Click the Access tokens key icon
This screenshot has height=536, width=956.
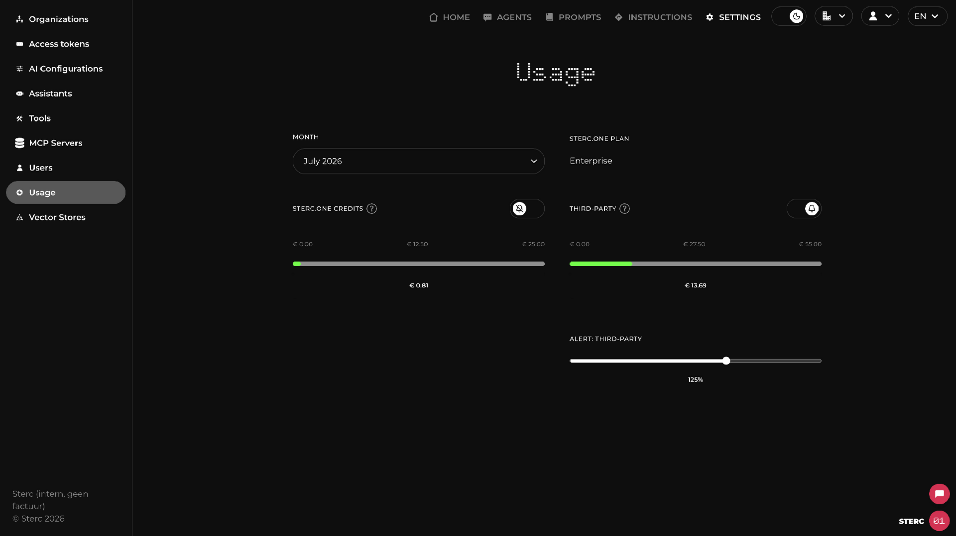19,44
